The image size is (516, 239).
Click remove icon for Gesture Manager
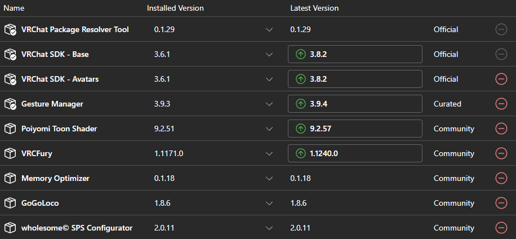501,104
